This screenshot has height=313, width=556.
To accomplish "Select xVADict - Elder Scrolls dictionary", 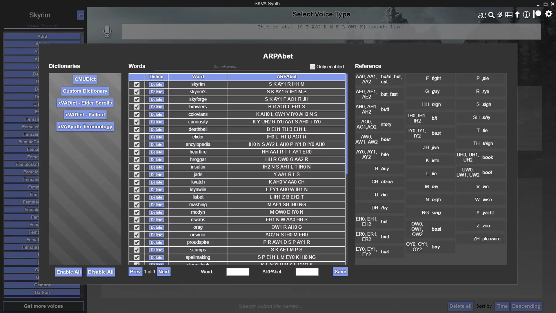I will [x=85, y=103].
